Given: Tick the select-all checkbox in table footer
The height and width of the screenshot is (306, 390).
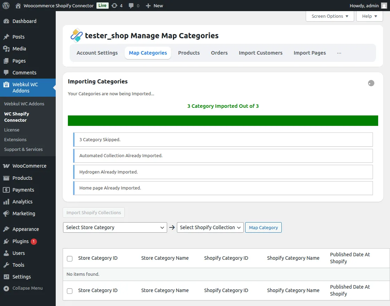Looking at the screenshot, I should click(x=70, y=291).
